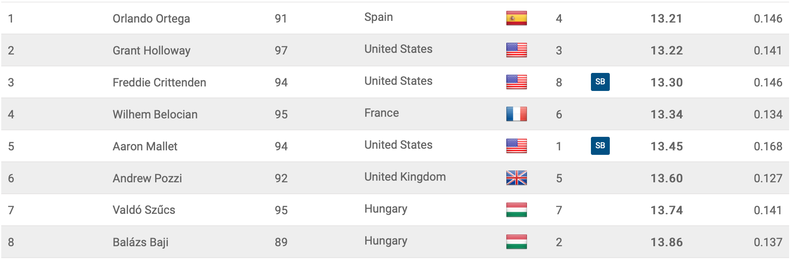
Task: Click the United Kingdom country text
Action: click(x=405, y=177)
